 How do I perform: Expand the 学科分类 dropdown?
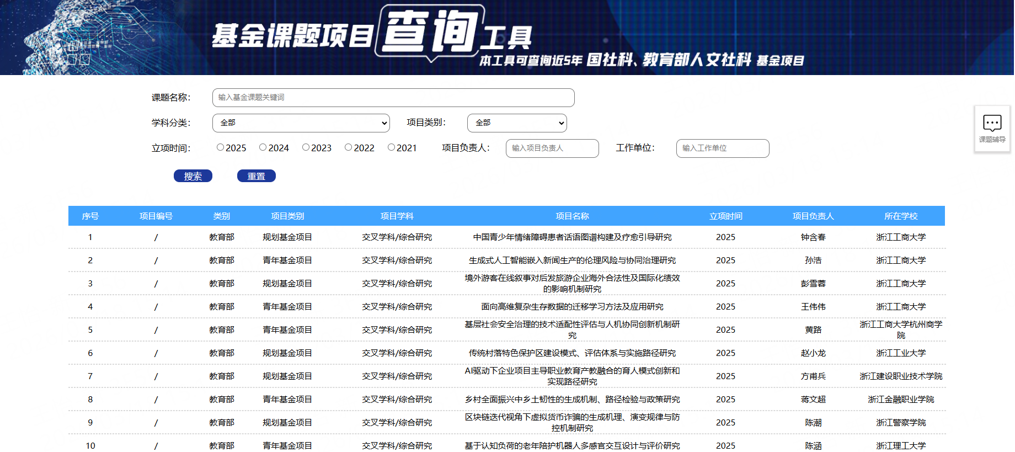(x=301, y=123)
